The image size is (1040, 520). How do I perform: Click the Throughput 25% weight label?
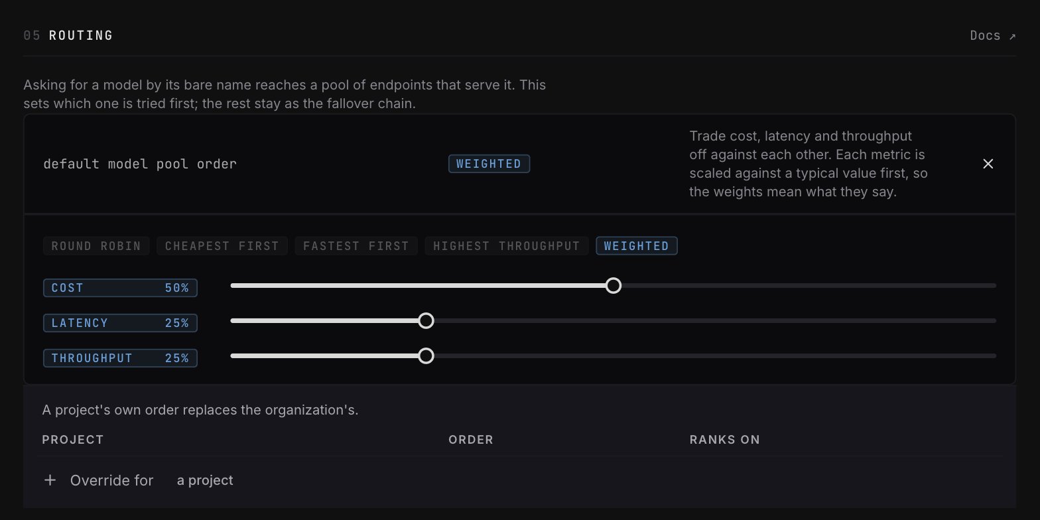120,358
